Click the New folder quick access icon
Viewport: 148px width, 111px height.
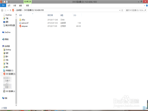(x=7, y=2)
